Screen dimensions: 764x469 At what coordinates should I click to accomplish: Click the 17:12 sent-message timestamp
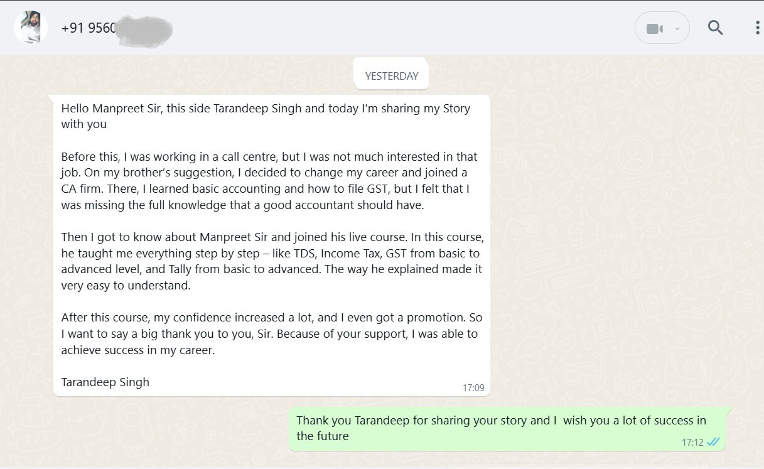(692, 443)
